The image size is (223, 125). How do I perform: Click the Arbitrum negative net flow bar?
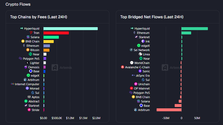[x=169, y=110]
